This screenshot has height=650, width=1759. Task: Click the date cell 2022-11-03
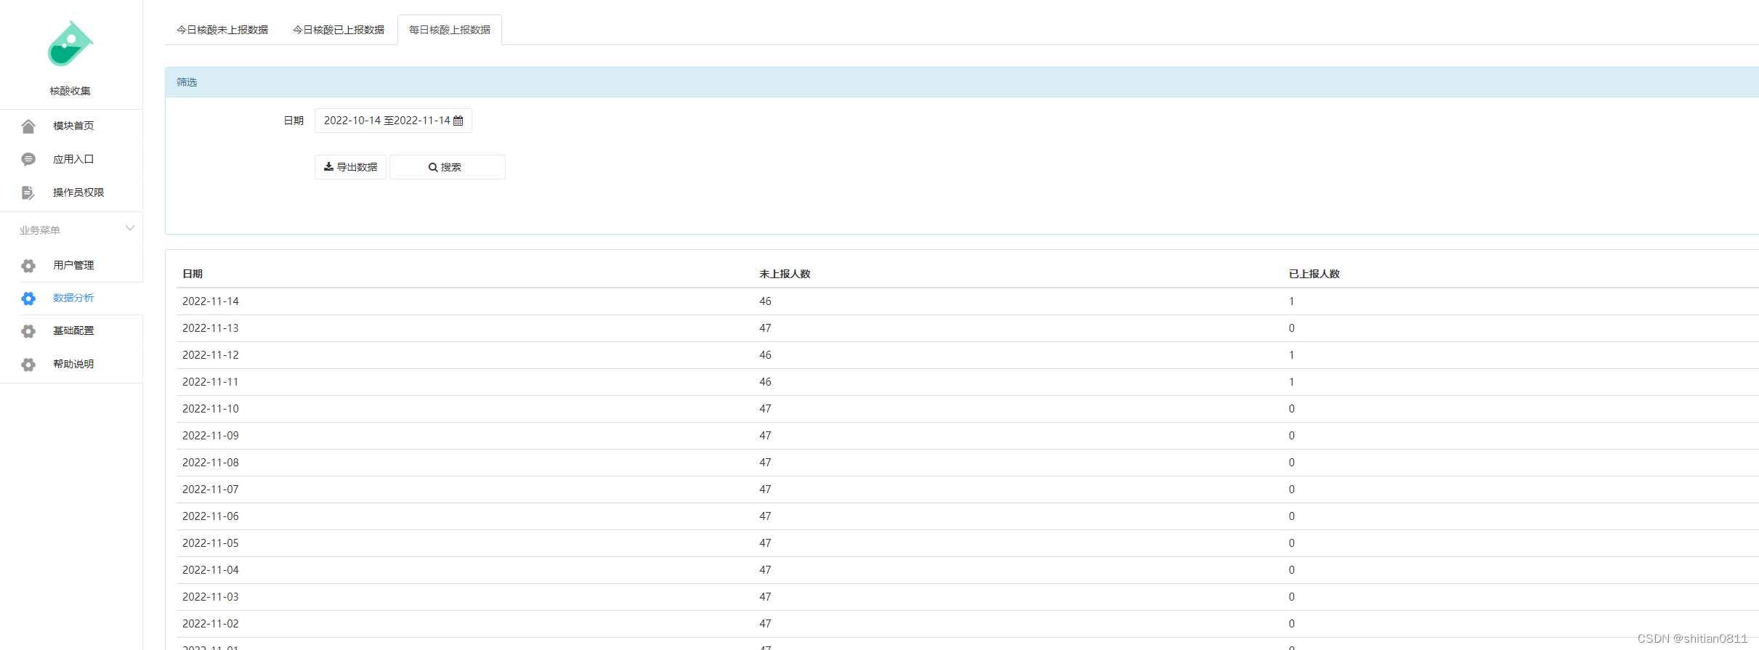tap(211, 597)
